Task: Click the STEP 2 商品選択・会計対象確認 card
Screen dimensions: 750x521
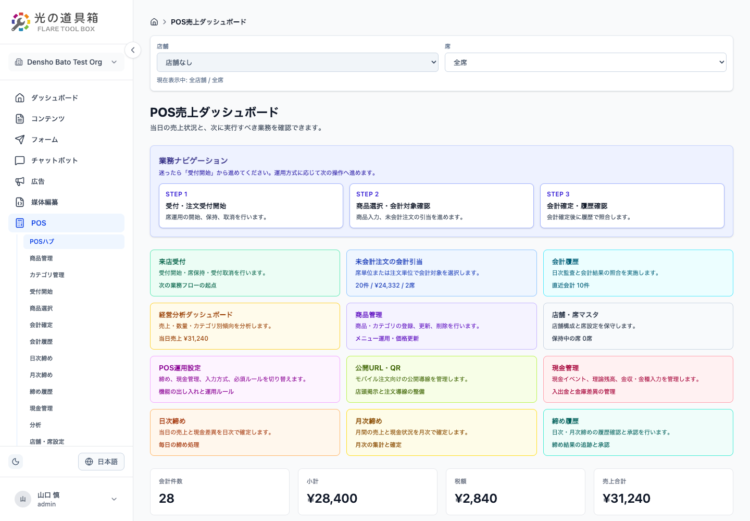Action: (x=442, y=206)
